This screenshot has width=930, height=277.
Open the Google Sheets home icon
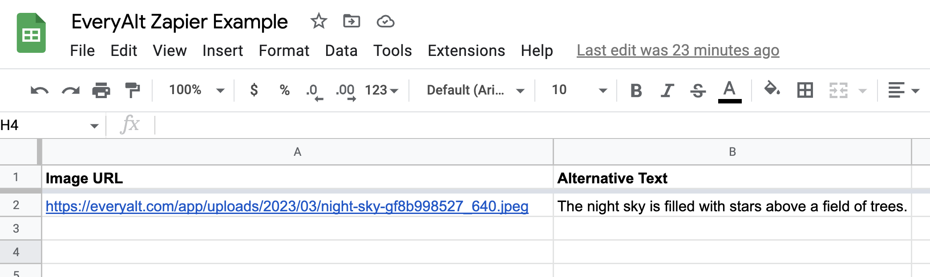pyautogui.click(x=31, y=33)
